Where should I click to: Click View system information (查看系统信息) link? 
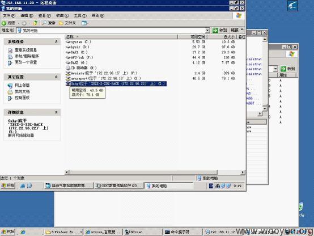[26, 50]
